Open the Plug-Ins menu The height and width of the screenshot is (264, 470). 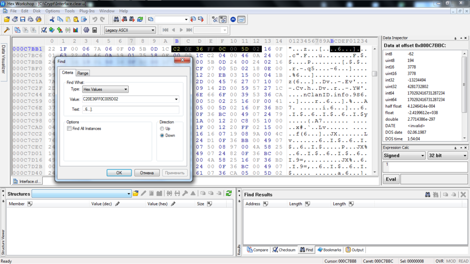coord(87,11)
